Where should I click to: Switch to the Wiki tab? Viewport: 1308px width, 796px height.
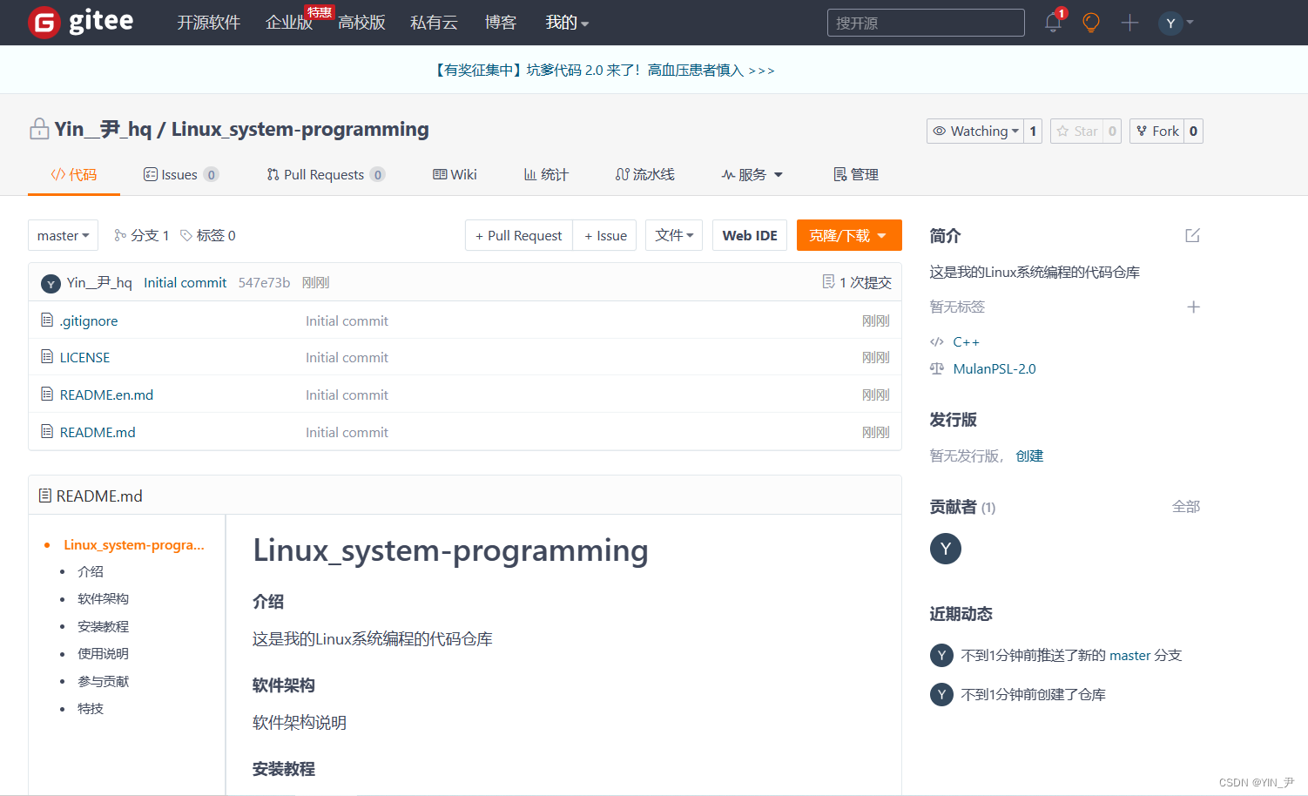455,175
